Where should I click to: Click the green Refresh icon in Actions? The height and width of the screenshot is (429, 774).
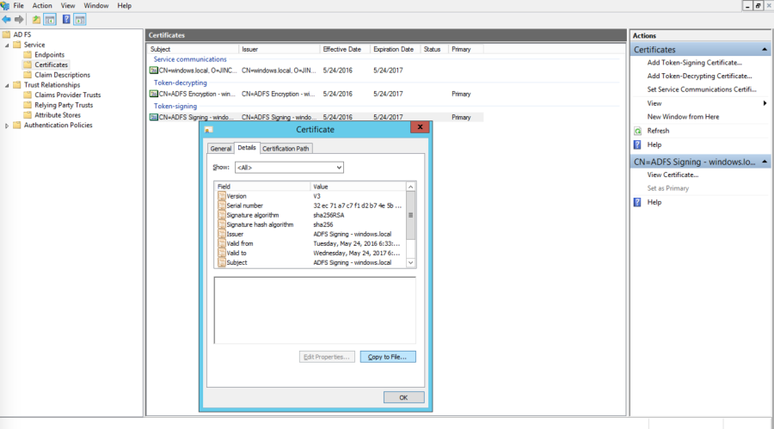click(637, 131)
